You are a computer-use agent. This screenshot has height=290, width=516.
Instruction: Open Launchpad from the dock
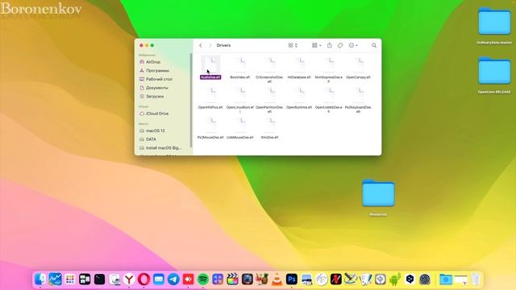70,280
